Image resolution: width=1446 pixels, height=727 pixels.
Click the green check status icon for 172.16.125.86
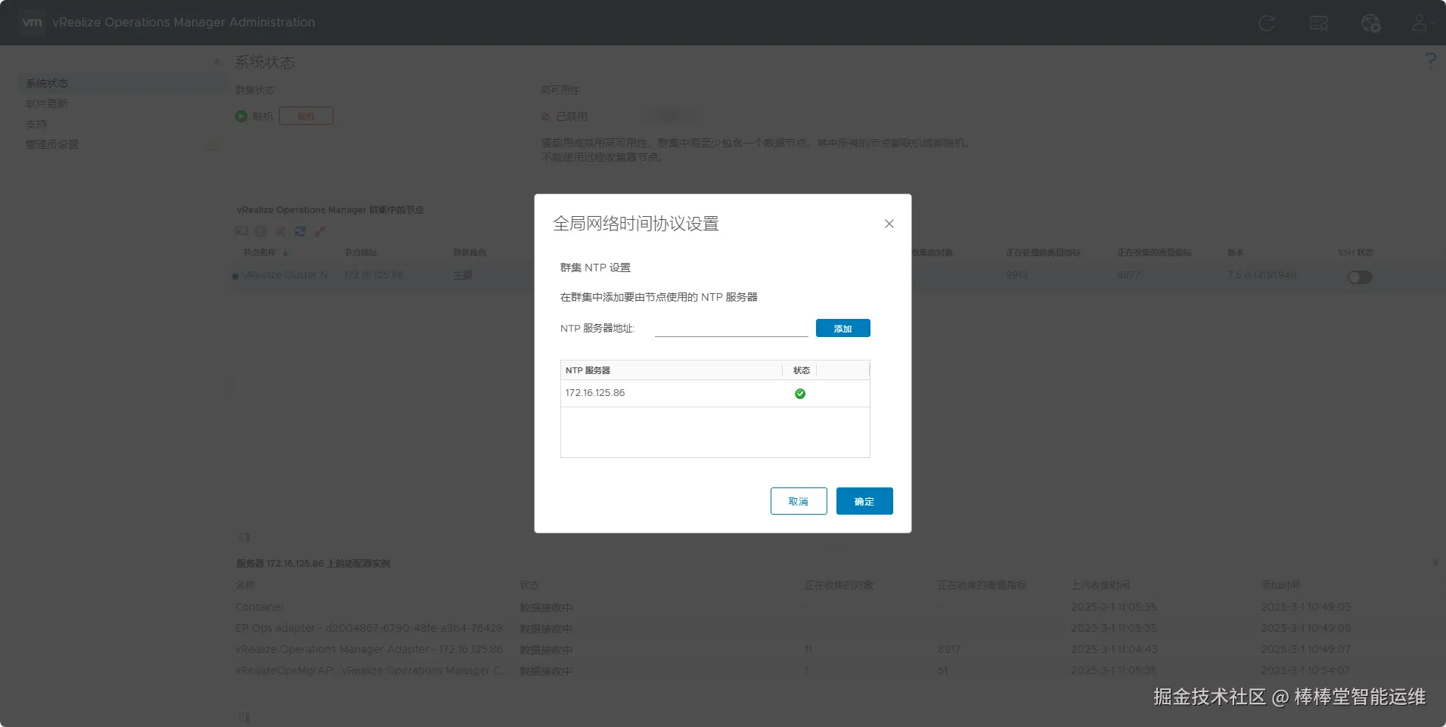800,394
